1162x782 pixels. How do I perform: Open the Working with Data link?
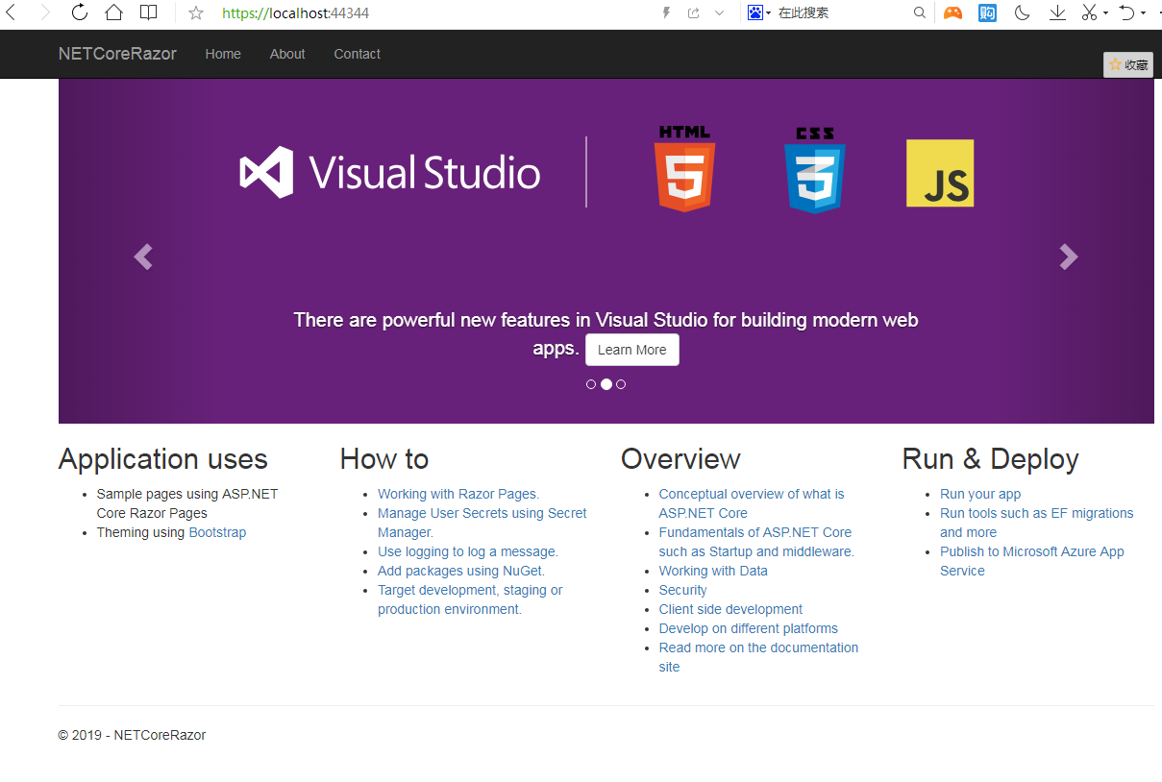pyautogui.click(x=713, y=571)
